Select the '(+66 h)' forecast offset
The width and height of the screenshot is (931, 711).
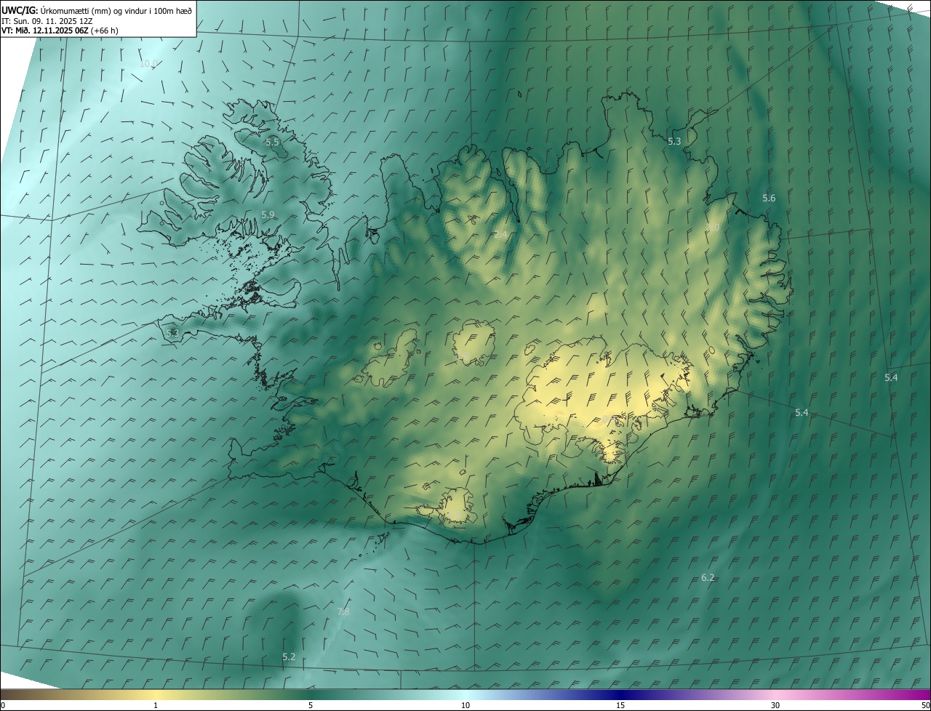pyautogui.click(x=105, y=31)
